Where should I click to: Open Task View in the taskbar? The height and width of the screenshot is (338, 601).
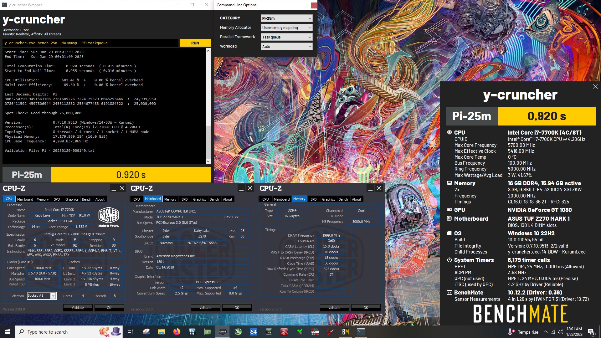[130, 332]
